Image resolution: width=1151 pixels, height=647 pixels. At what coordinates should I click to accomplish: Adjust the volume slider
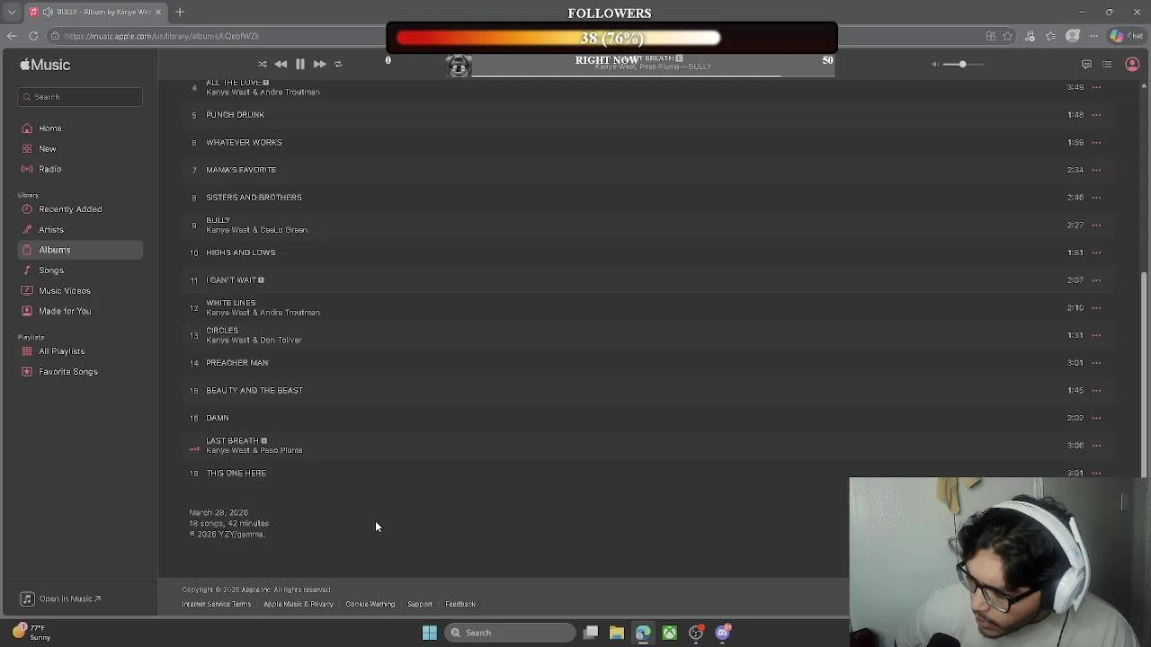(x=964, y=64)
